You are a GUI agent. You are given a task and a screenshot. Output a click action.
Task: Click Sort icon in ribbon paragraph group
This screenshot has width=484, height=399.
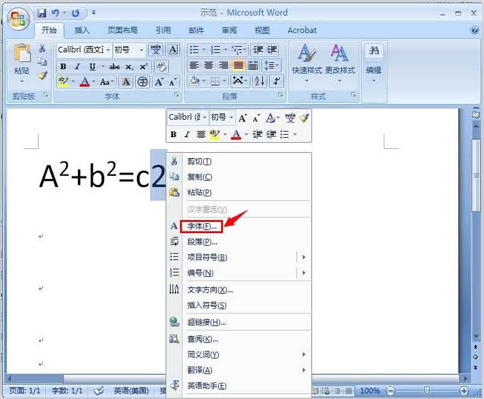coord(259,81)
